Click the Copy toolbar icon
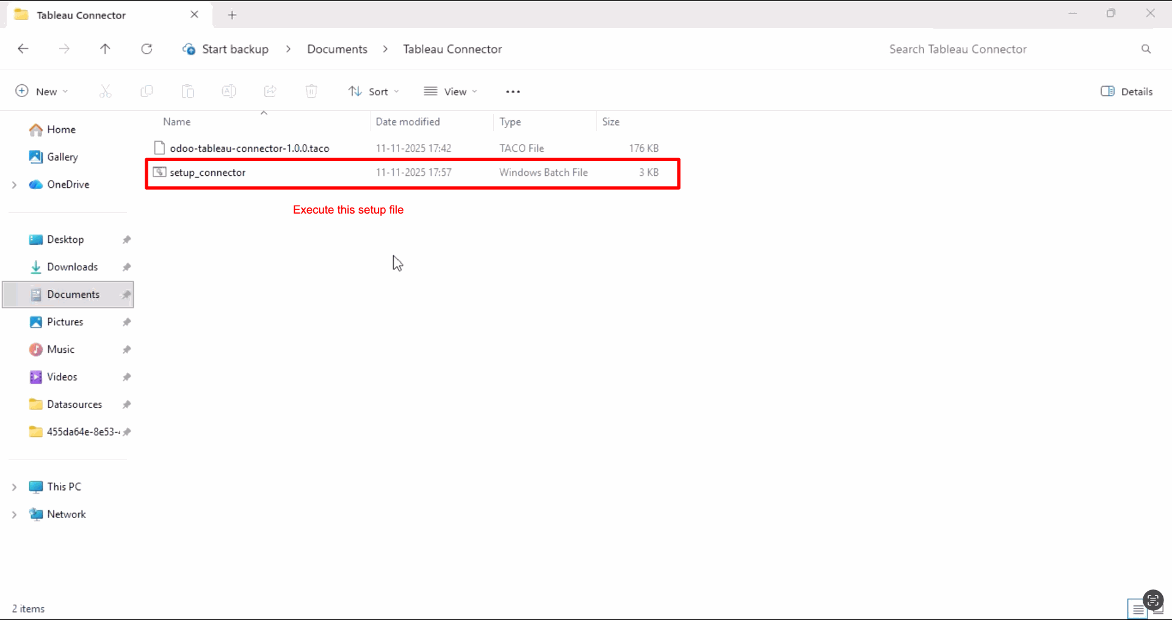 [146, 92]
